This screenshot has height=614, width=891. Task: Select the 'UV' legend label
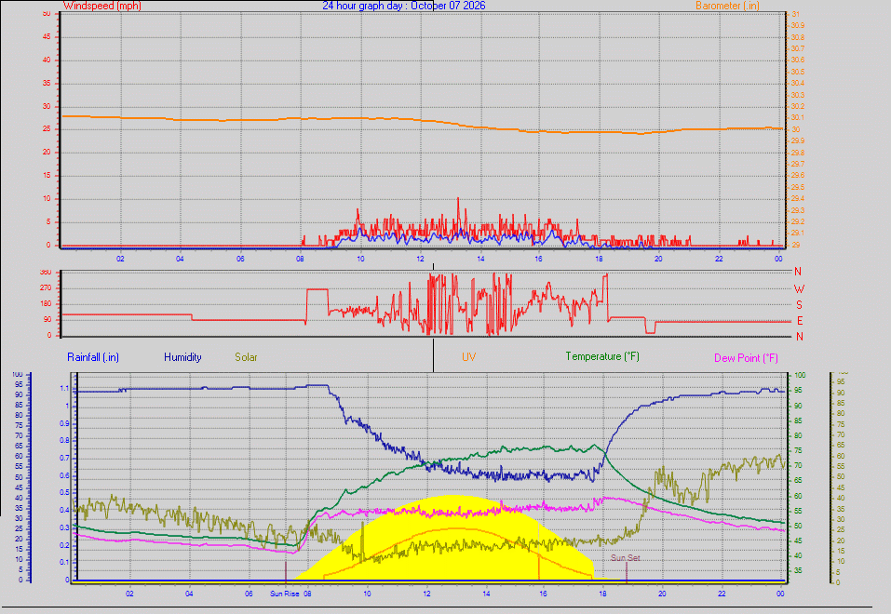point(469,356)
